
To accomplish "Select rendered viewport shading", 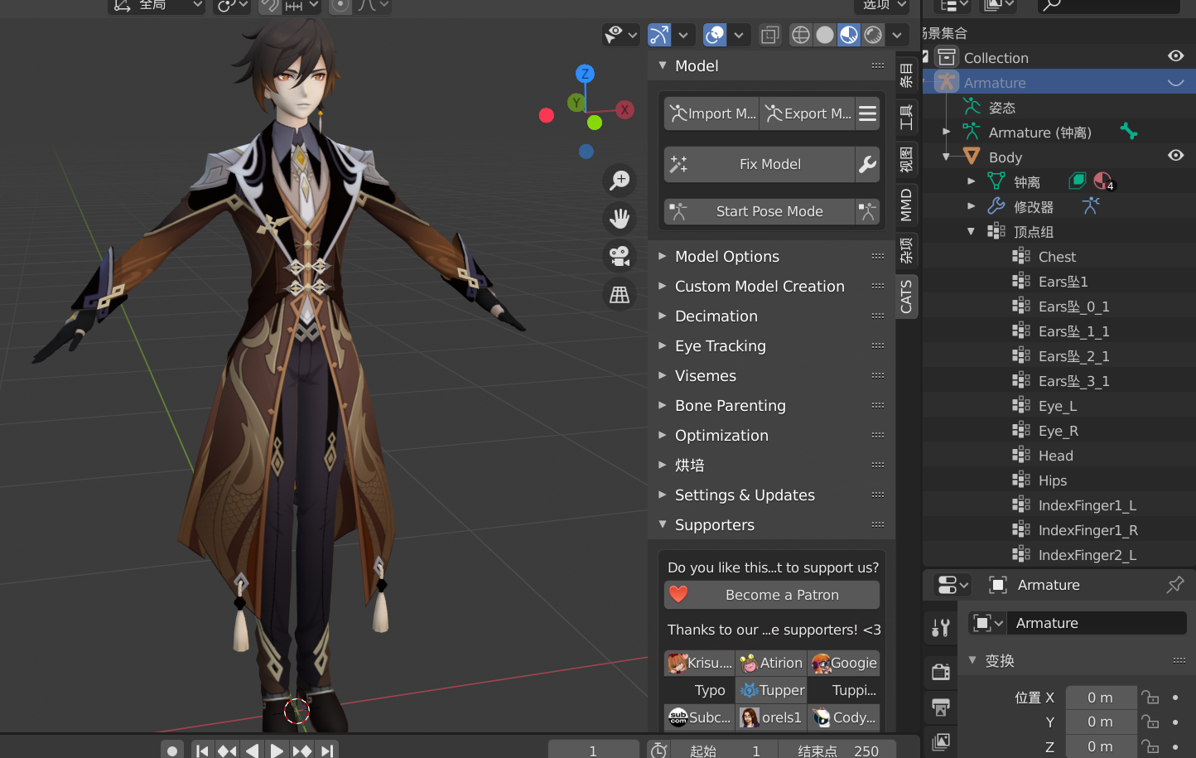I will [x=873, y=35].
